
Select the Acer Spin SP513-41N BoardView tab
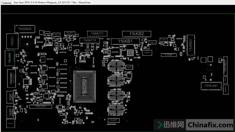coord(52,3)
